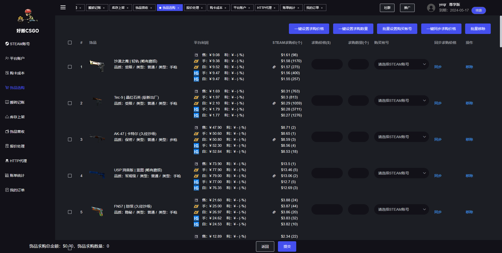Close the 搬砖记账 tab

[x=104, y=8]
